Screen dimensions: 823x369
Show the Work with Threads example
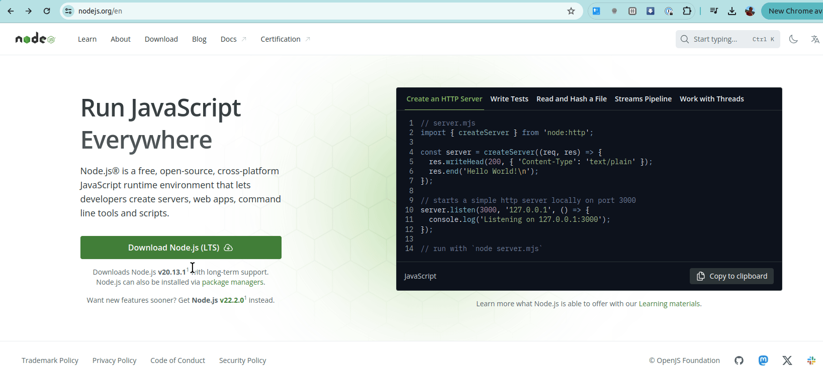click(711, 99)
